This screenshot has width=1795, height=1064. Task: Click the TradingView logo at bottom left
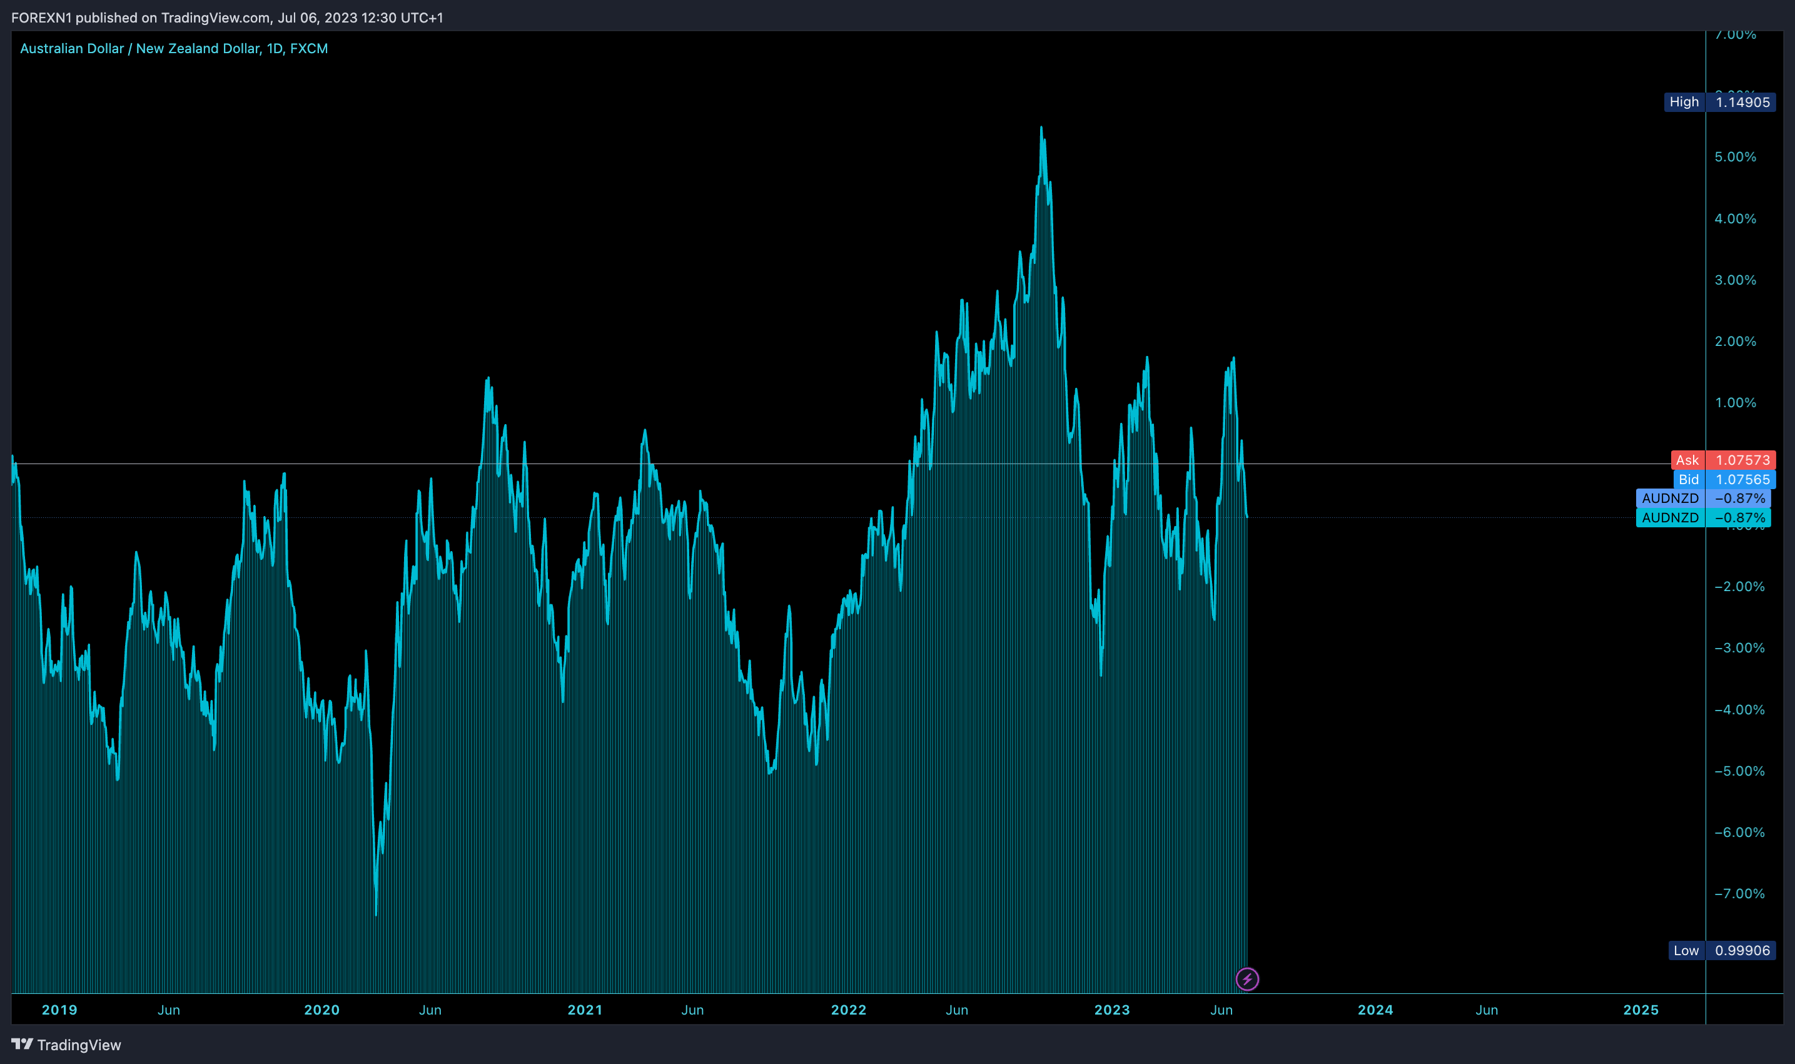(66, 1045)
